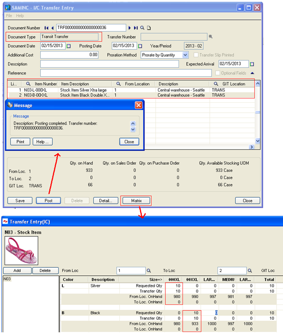The height and width of the screenshot is (335, 283).
Task: Click the To Loc field in matrix
Action: (x=232, y=271)
